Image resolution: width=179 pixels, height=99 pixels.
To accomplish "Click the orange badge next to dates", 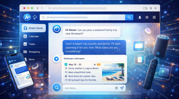I will (99, 64).
